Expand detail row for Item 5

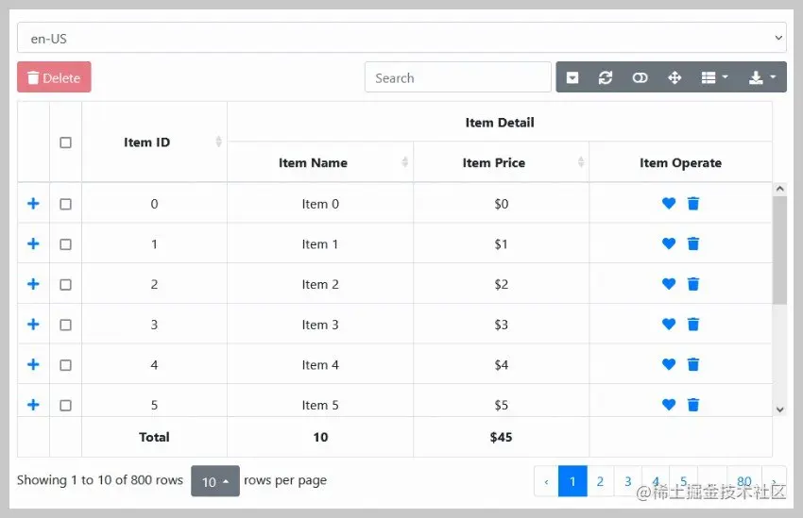coord(33,405)
